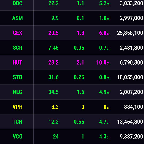
Task: Select SCR price 7.45
Action: point(54,48)
